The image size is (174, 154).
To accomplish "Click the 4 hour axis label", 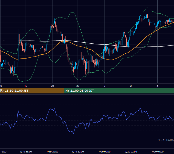I will coord(157,86).
